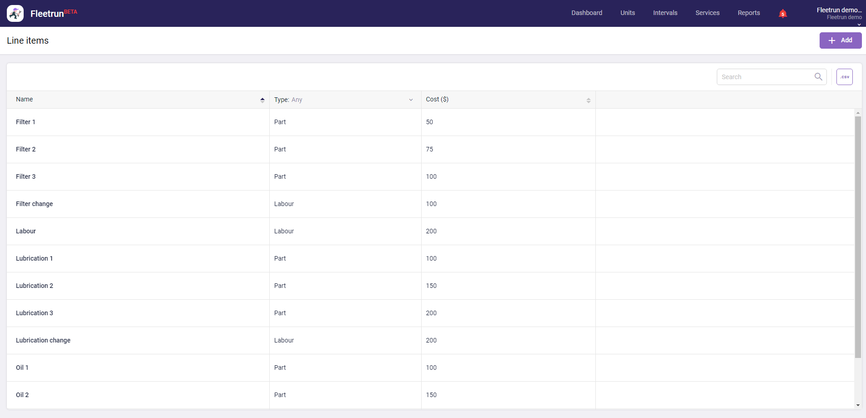
Task: Go to the Units page
Action: [x=627, y=13]
